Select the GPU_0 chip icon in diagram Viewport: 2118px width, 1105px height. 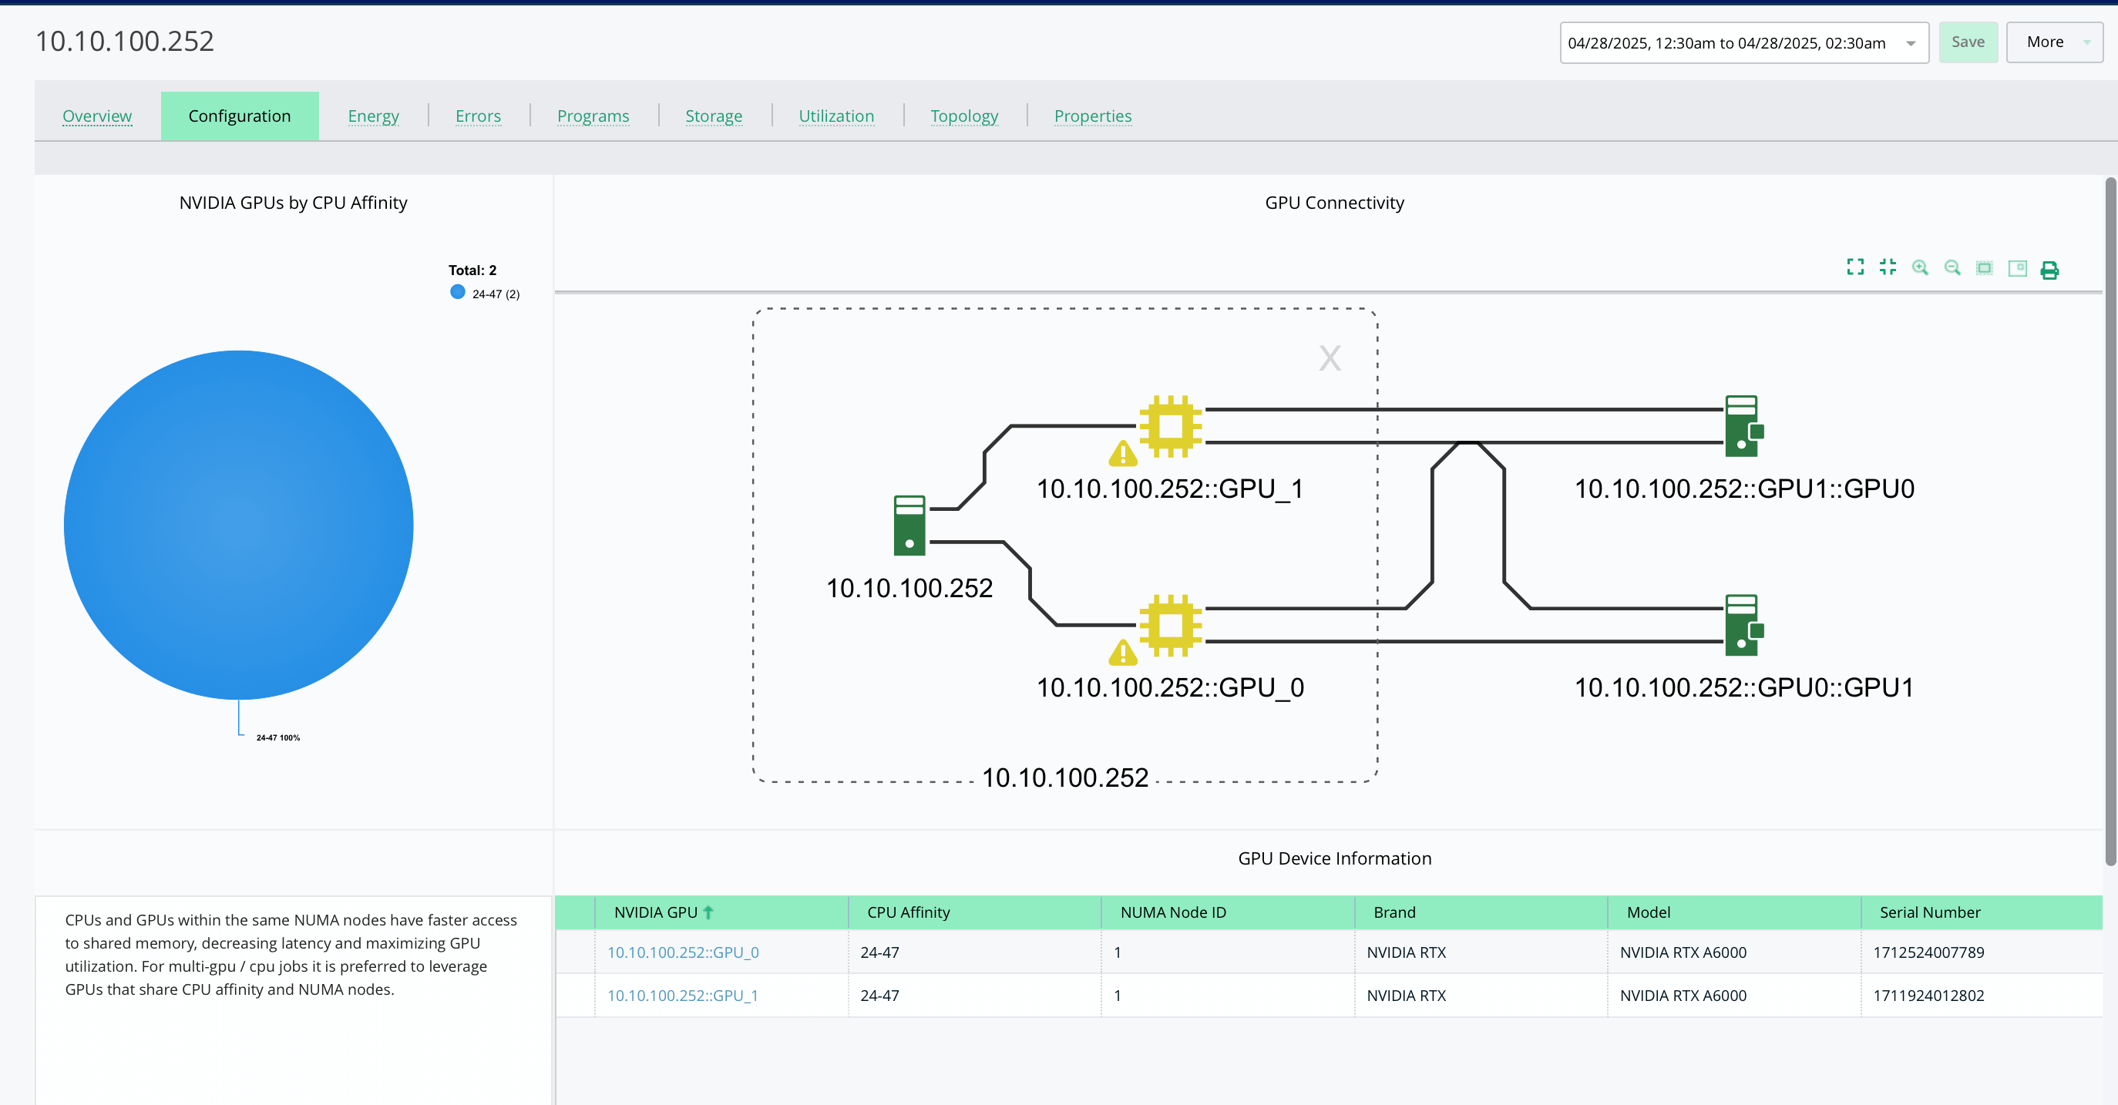(1170, 625)
